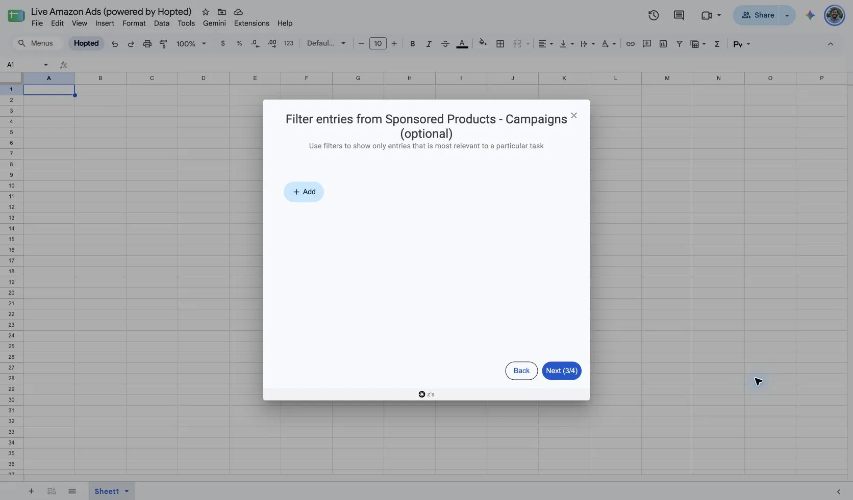The width and height of the screenshot is (853, 500).
Task: Apply percent format icon
Action: click(x=239, y=44)
